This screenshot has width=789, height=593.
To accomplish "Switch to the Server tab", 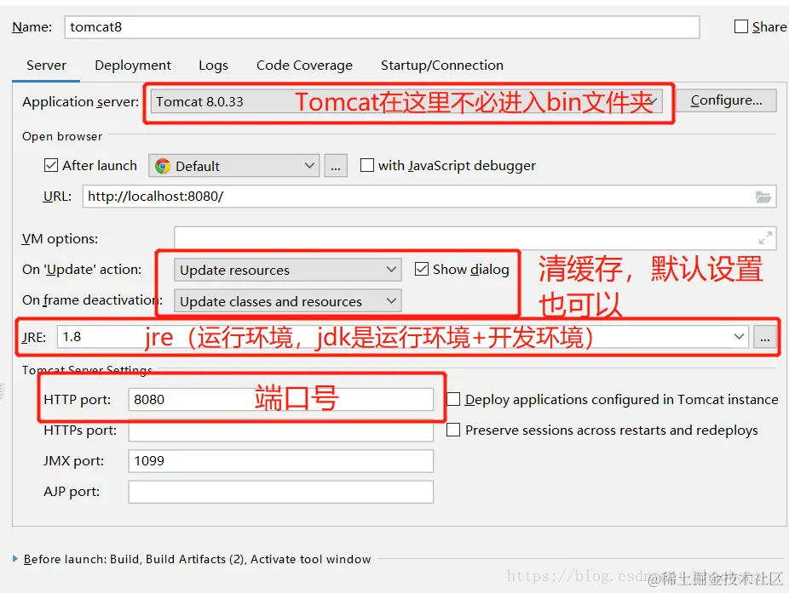I will pyautogui.click(x=46, y=66).
